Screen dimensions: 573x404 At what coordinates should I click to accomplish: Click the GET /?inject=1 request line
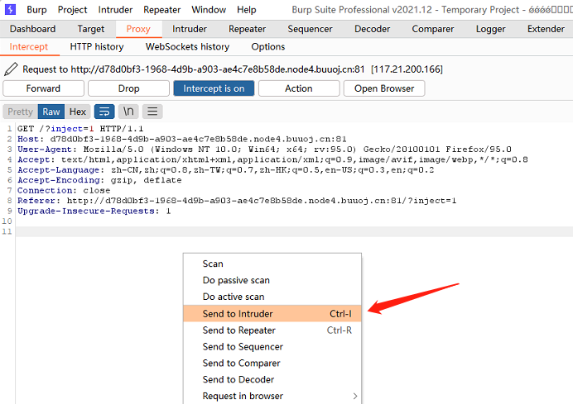point(80,129)
